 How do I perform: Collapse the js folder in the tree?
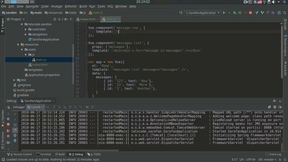pyautogui.click(x=26, y=55)
